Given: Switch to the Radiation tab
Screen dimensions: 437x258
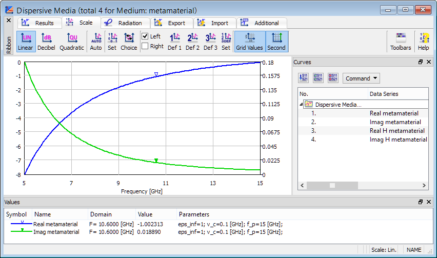Looking at the screenshot, I should pos(125,23).
